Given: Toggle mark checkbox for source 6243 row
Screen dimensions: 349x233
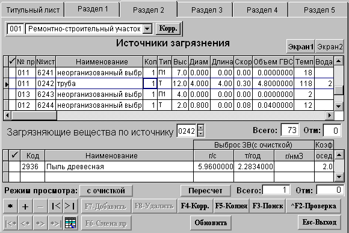Looking at the screenshot, I should pyautogui.click(x=12, y=95).
